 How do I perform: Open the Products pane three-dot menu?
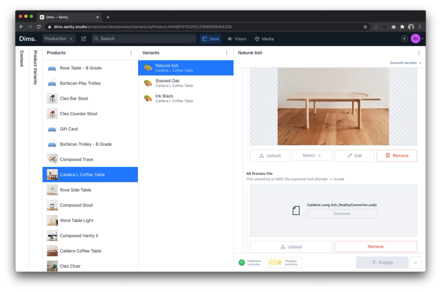pyautogui.click(x=131, y=53)
